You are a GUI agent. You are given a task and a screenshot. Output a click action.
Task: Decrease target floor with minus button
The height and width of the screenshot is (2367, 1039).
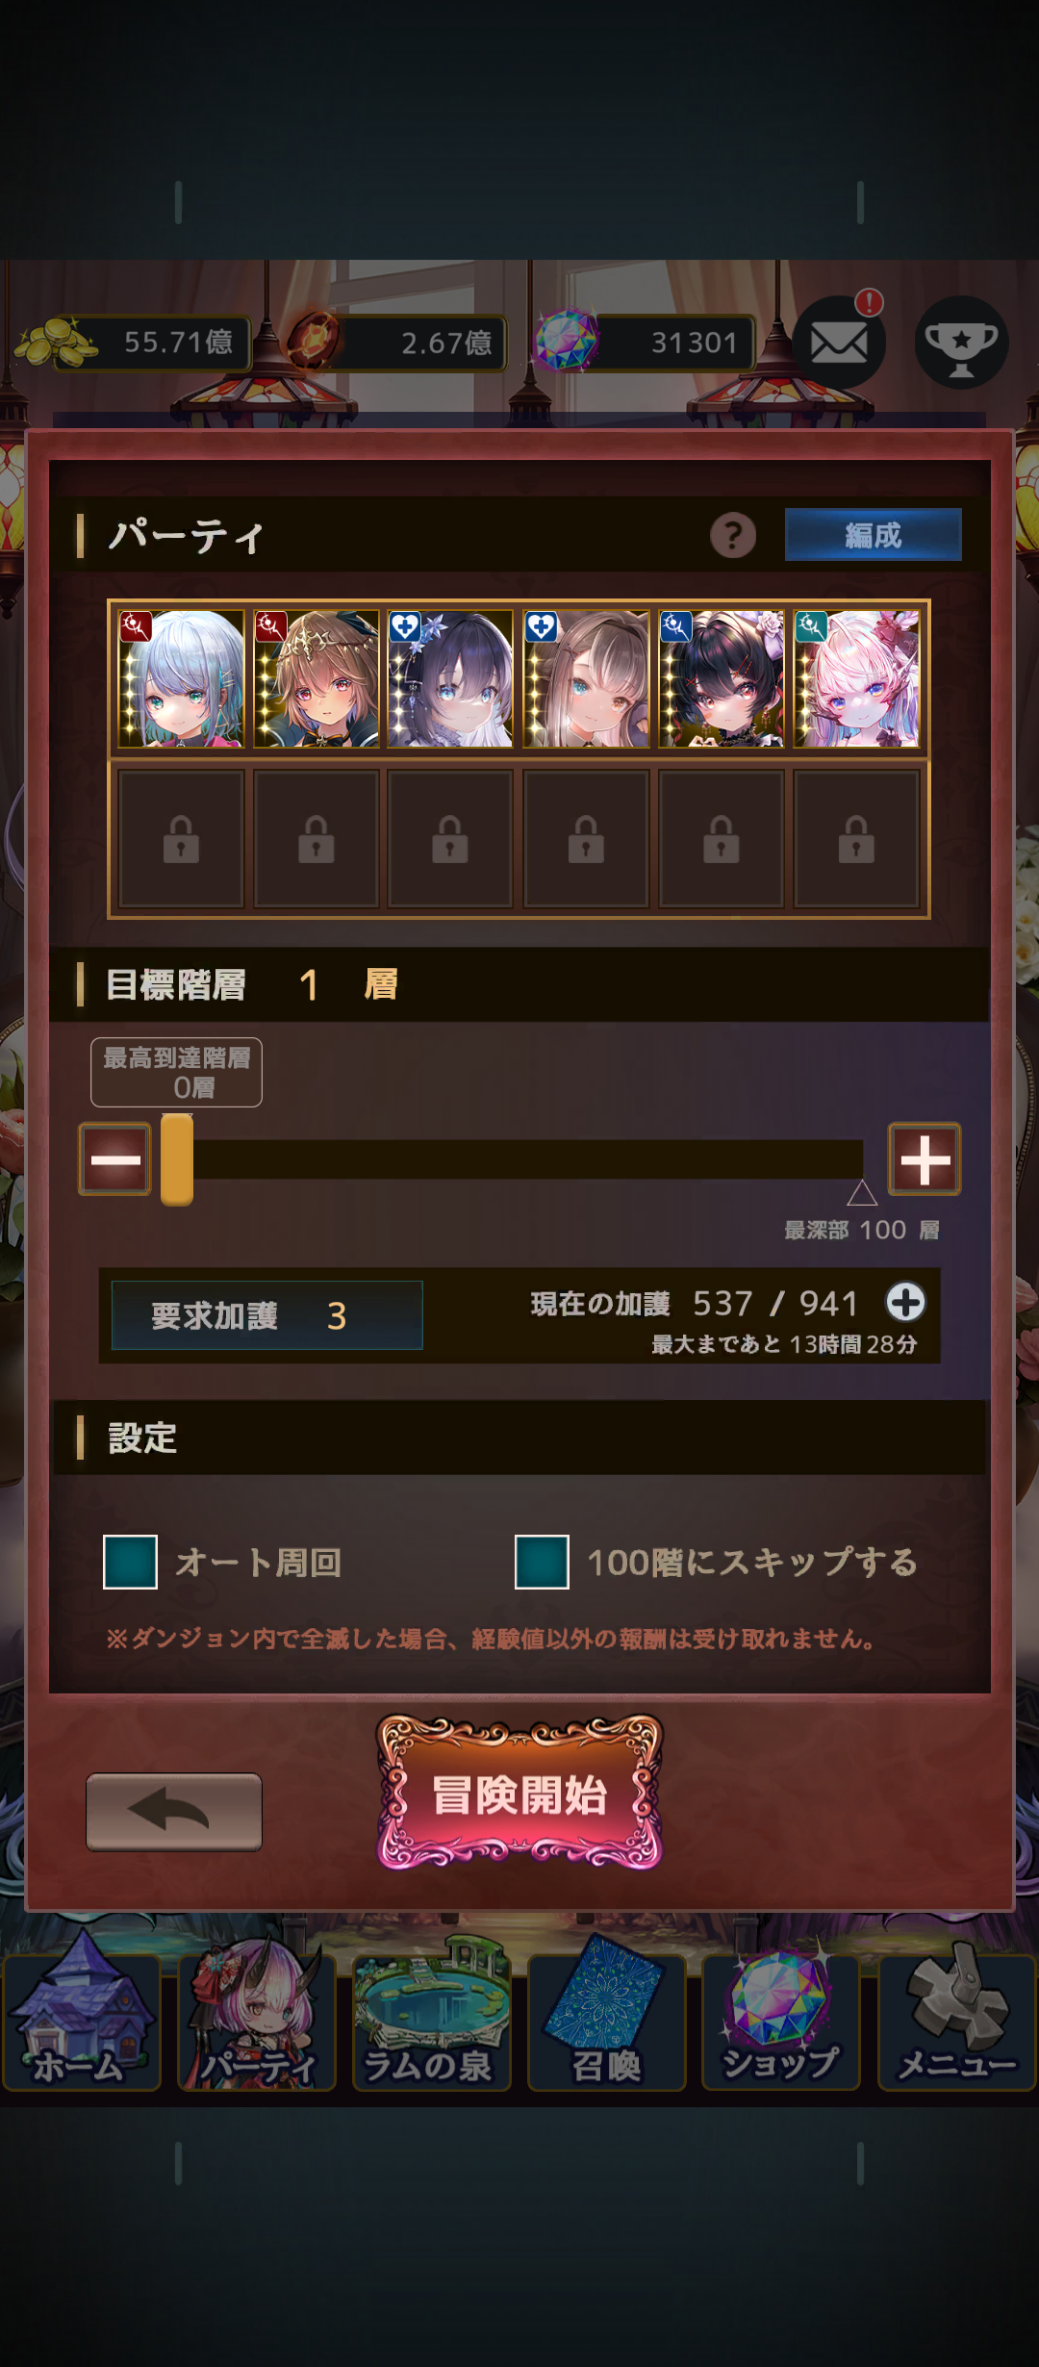[114, 1158]
